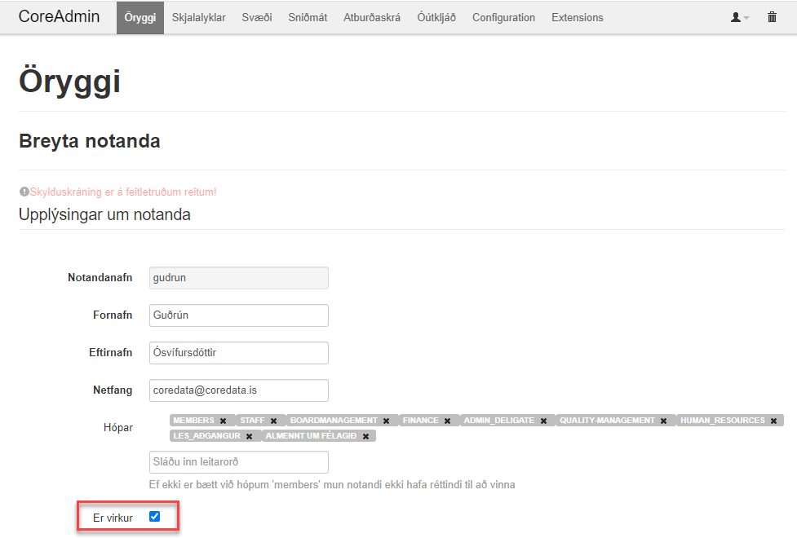This screenshot has width=797, height=538.
Task: Focus the group search field Sláðu inn leitarorð
Action: coord(239,462)
